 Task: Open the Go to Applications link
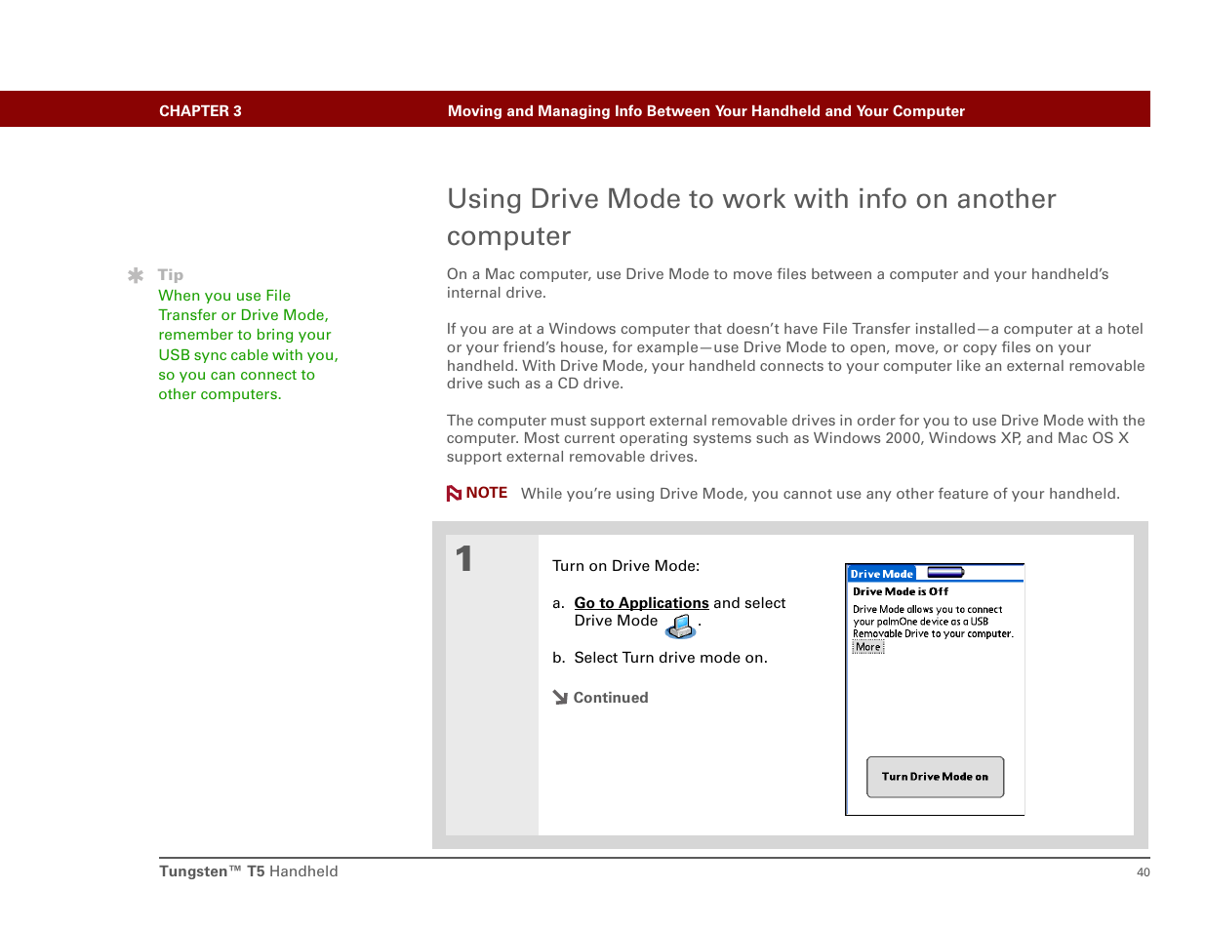(x=641, y=603)
